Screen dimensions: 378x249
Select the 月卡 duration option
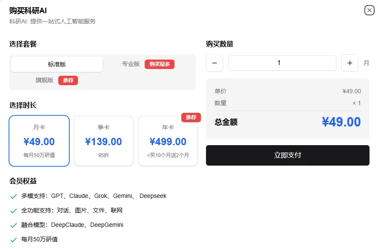coord(39,140)
